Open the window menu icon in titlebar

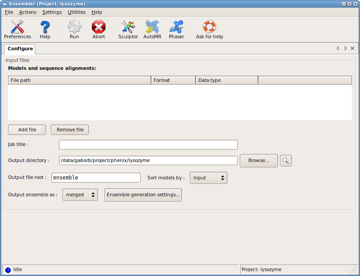(5, 4)
